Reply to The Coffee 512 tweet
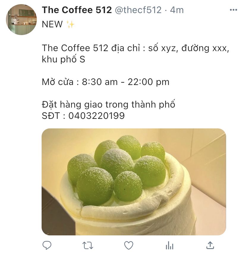 (47, 245)
